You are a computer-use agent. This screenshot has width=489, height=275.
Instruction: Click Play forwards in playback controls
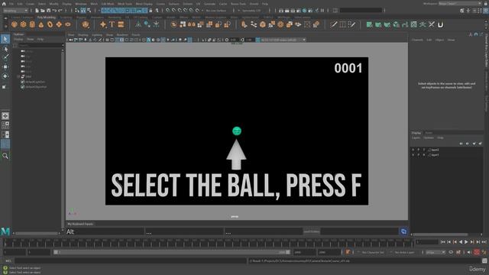click(467, 242)
